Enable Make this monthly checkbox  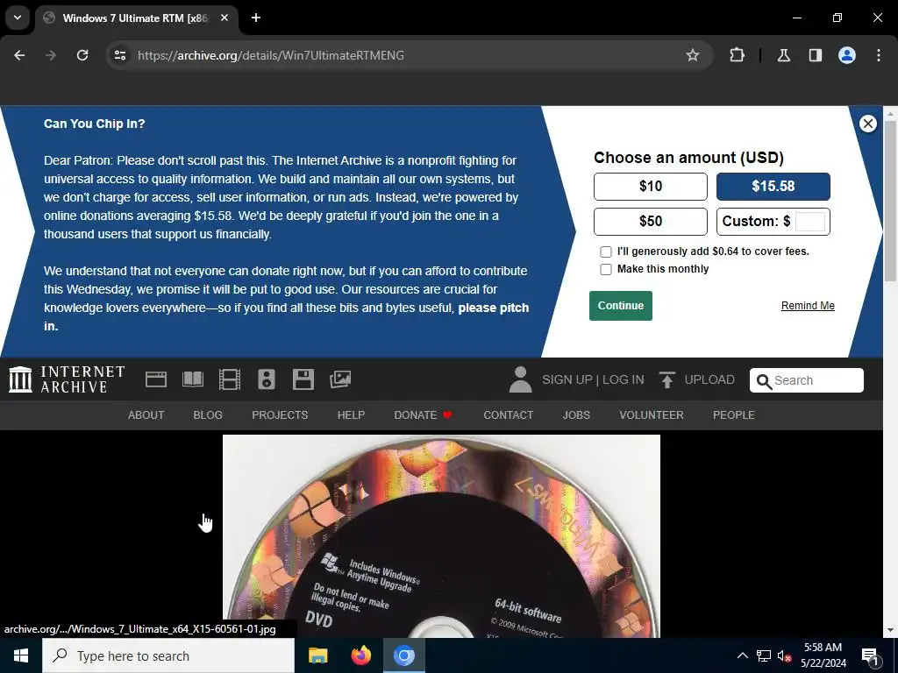click(605, 270)
